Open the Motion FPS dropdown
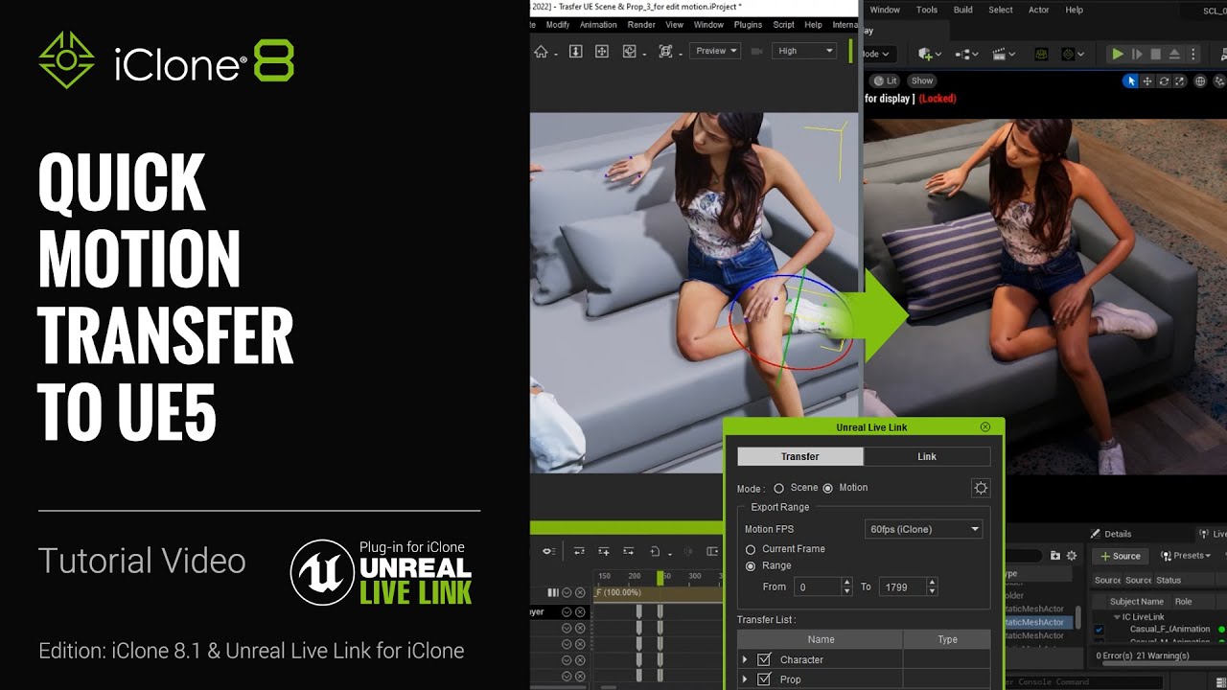 [x=924, y=529]
